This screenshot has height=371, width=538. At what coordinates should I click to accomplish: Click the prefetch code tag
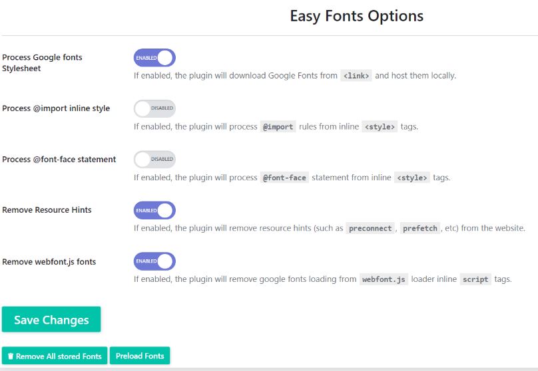420,229
